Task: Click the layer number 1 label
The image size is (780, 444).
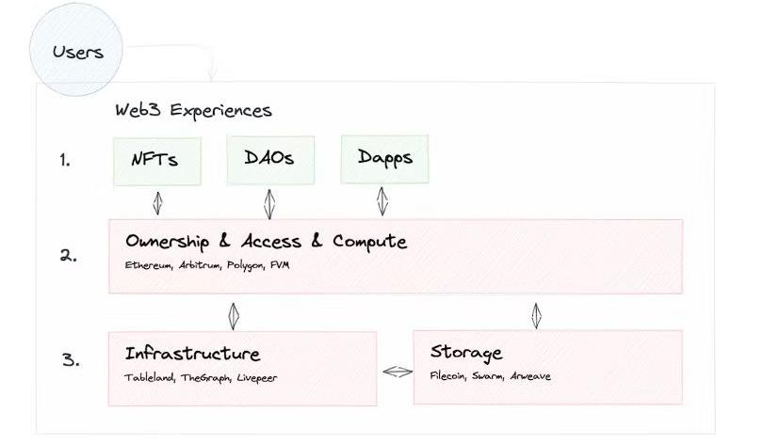Action: coord(65,160)
